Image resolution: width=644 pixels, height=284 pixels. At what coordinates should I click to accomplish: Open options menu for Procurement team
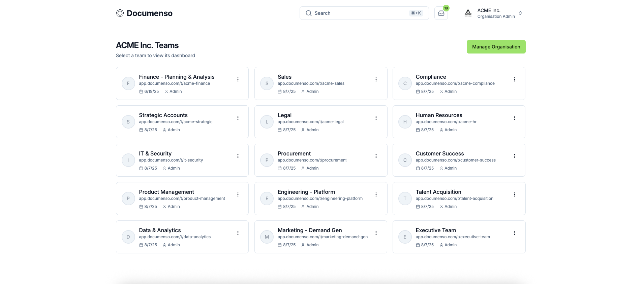(376, 156)
